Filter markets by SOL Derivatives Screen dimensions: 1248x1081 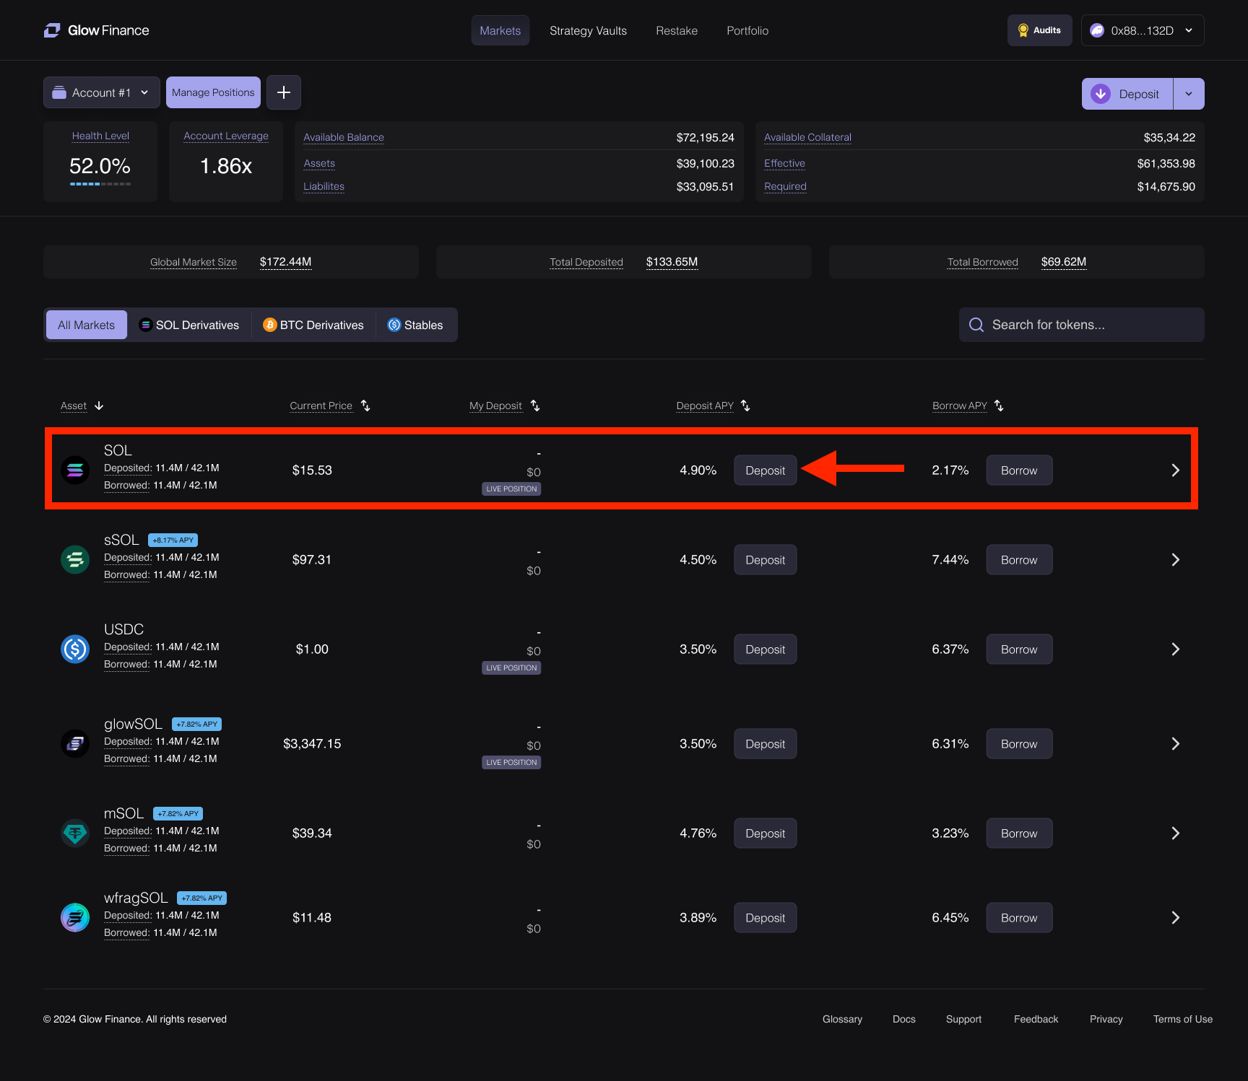tap(189, 325)
